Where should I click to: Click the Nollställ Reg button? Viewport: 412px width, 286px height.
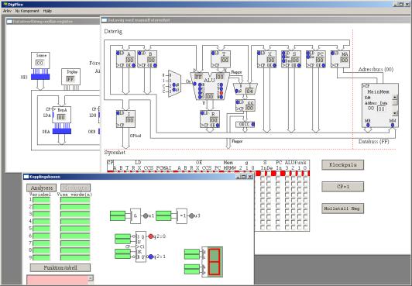pyautogui.click(x=342, y=208)
